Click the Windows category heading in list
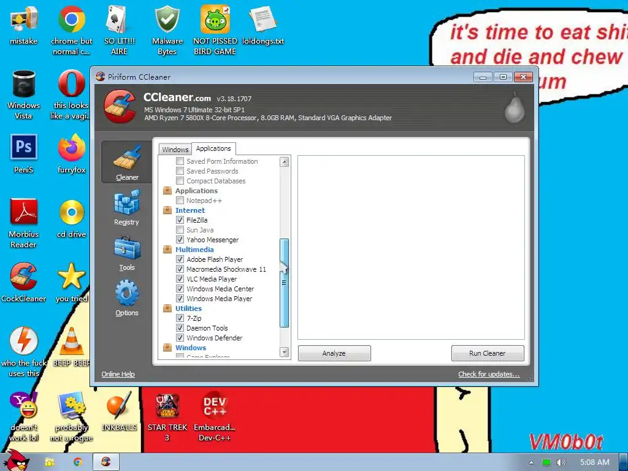The image size is (628, 471). [191, 348]
